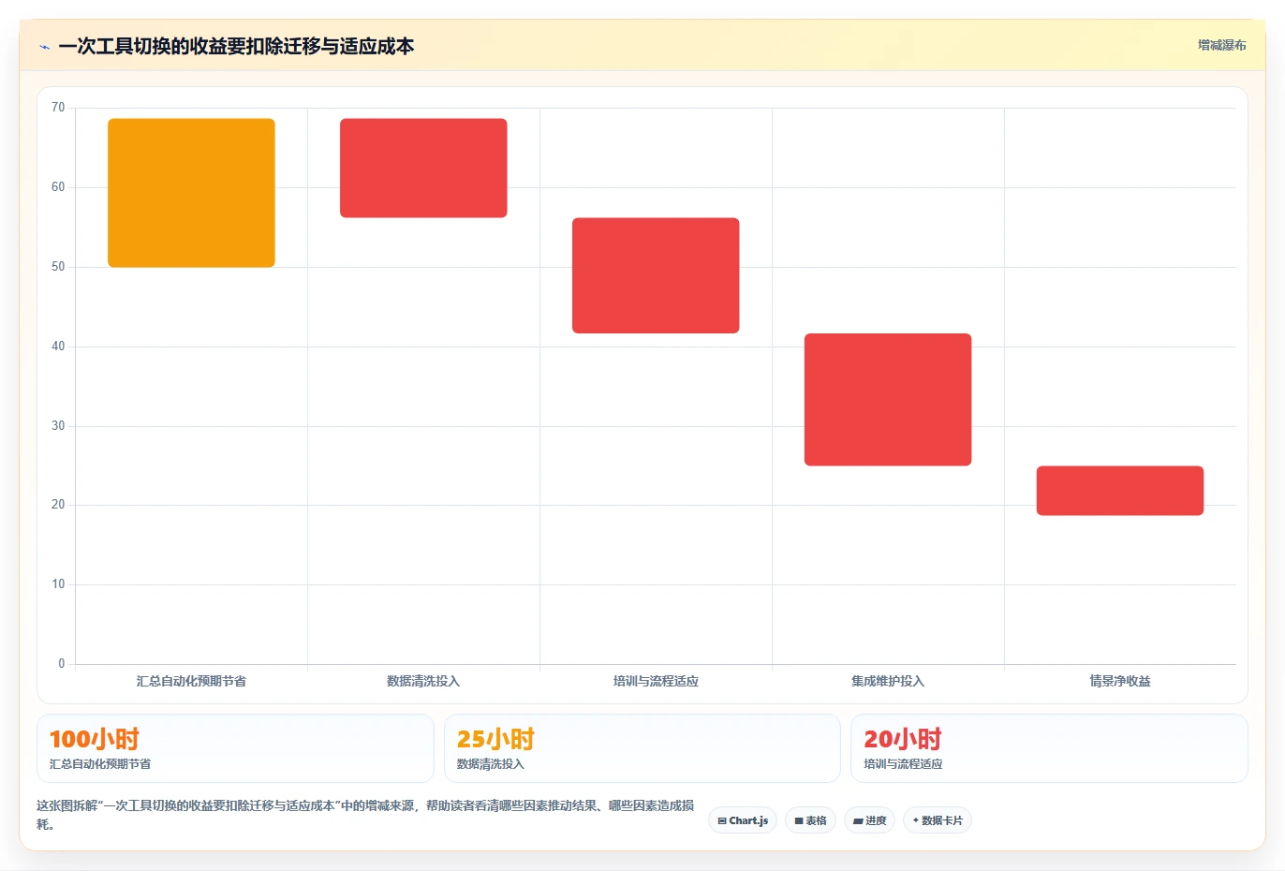
Task: Click the 20小时 stat value
Action: (902, 739)
